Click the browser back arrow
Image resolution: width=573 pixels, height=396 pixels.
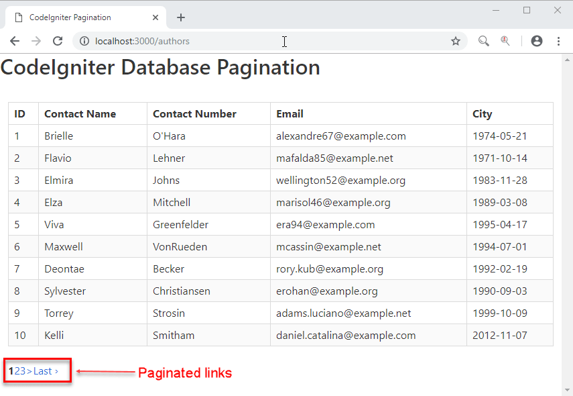point(14,42)
